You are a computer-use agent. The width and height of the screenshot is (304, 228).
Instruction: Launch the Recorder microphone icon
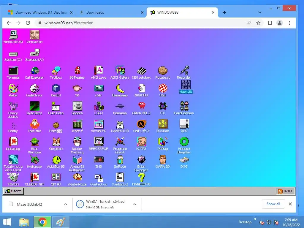pos(184,73)
